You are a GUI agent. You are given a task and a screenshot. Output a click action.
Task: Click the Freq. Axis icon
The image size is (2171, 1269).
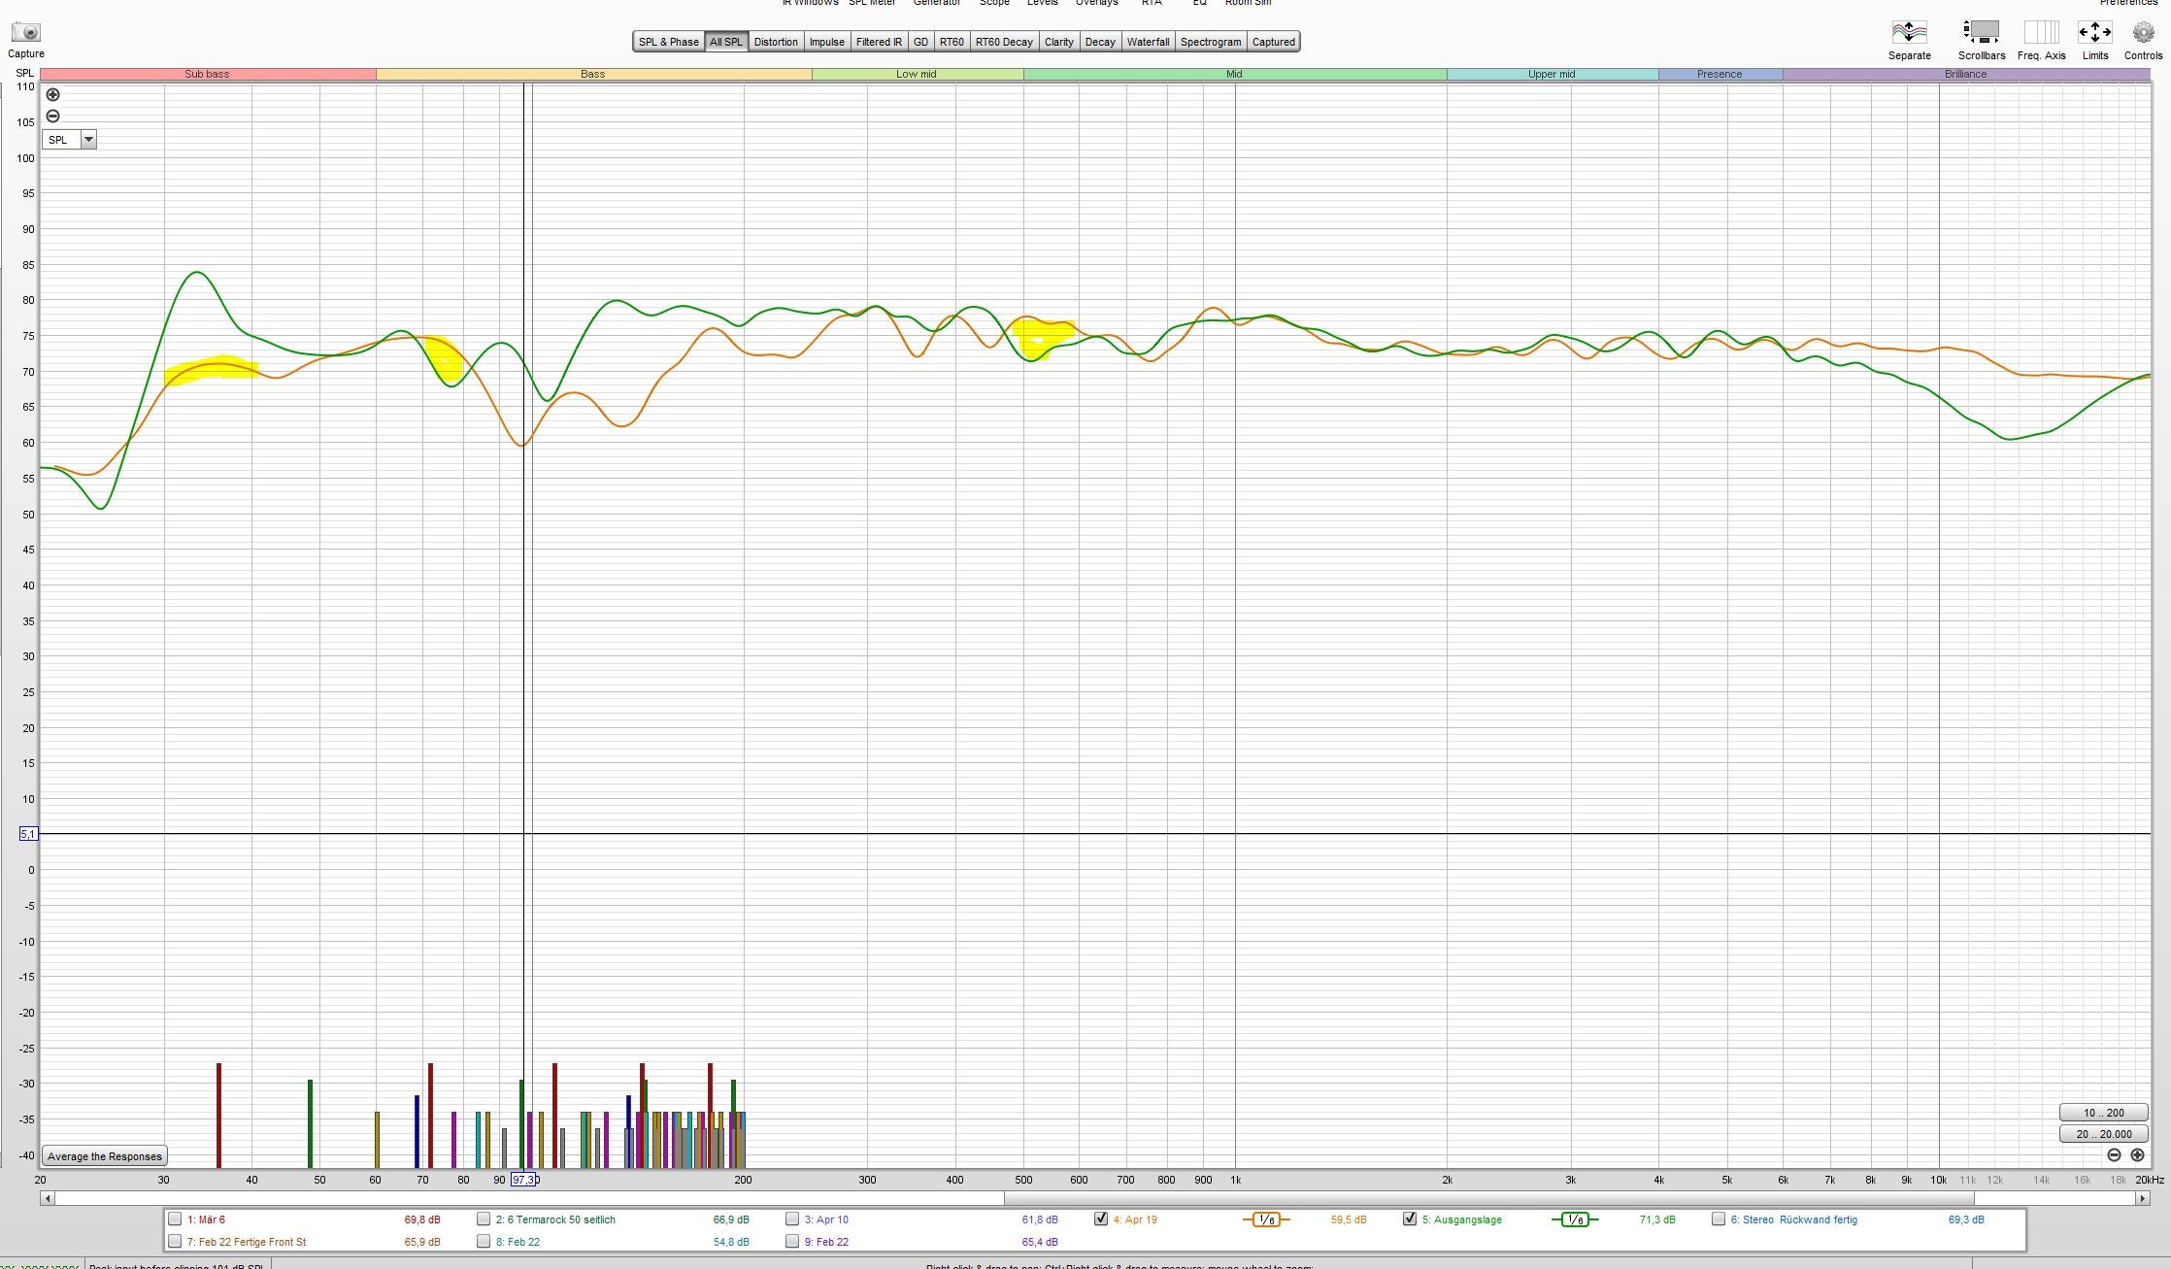2041,32
